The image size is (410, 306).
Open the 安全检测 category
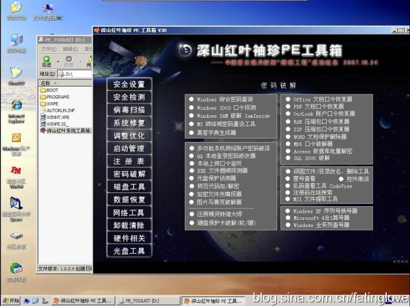pos(129,97)
